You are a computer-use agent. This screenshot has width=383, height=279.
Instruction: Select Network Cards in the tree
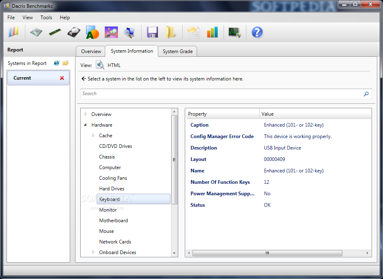coord(115,242)
